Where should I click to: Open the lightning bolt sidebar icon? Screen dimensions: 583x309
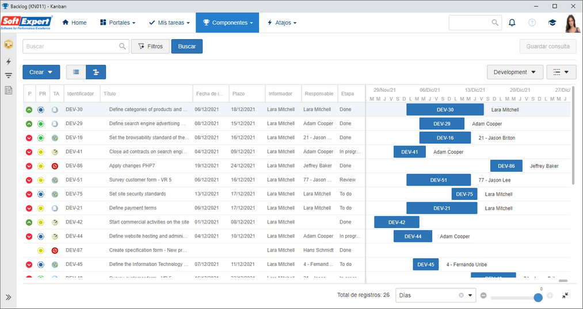click(x=8, y=61)
